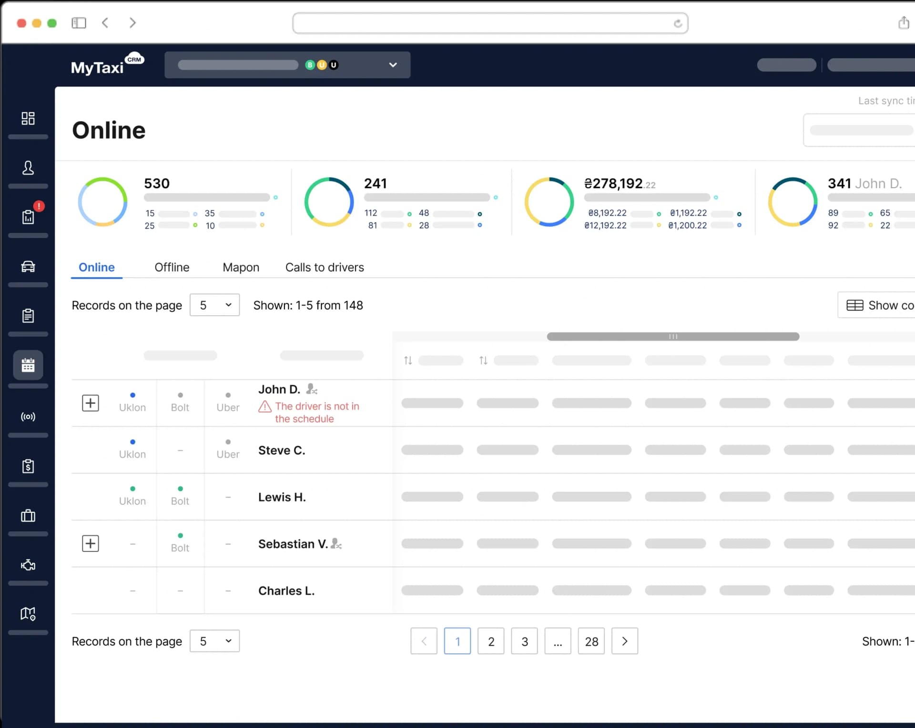Open the drivers person icon in sidebar
This screenshot has width=915, height=728.
(x=28, y=168)
